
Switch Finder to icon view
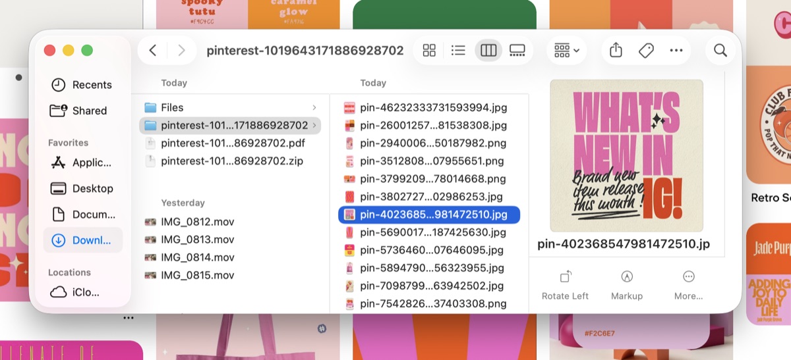click(429, 51)
